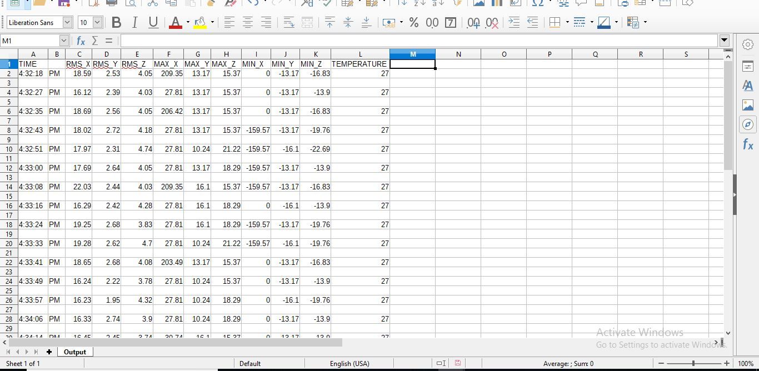Click the Borders icon

click(555, 23)
